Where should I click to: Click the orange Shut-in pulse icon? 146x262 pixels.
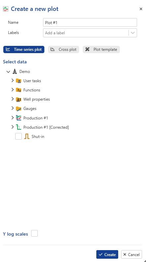pos(27,137)
